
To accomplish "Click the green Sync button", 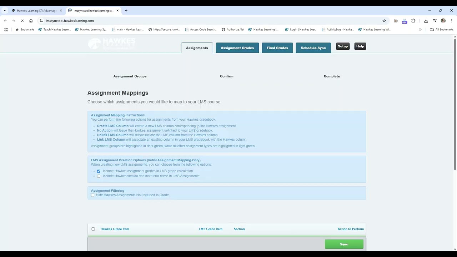I will 344,244.
